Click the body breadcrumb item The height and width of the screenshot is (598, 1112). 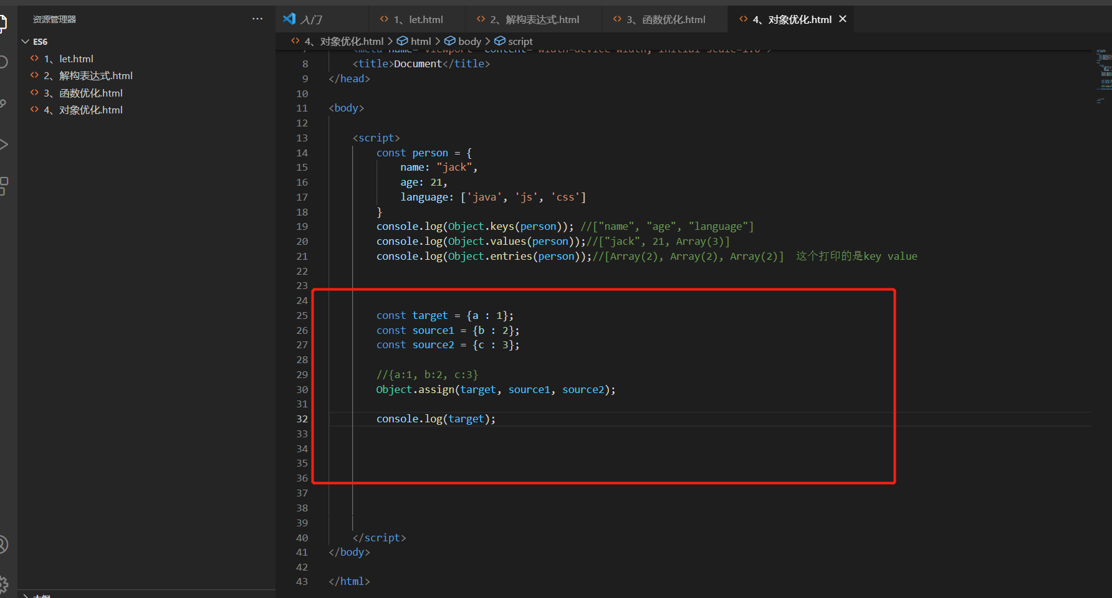463,41
